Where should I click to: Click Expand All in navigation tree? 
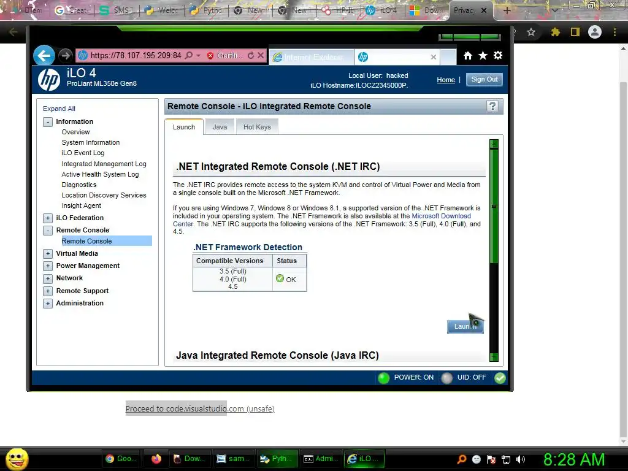pyautogui.click(x=59, y=109)
